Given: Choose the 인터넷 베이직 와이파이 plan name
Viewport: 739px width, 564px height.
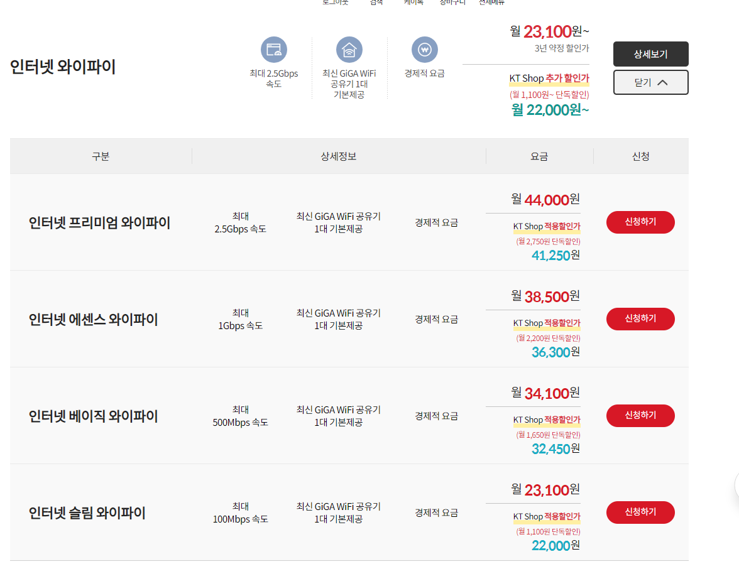Looking at the screenshot, I should point(93,416).
